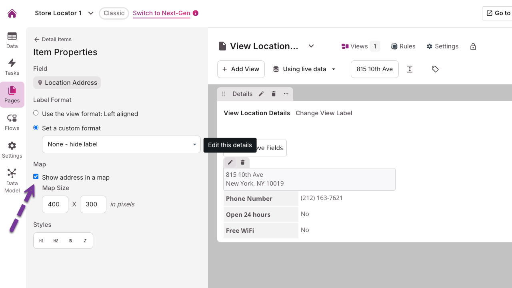This screenshot has height=288, width=512.
Task: Click the 'Switch to Next-Gen' link
Action: [162, 13]
